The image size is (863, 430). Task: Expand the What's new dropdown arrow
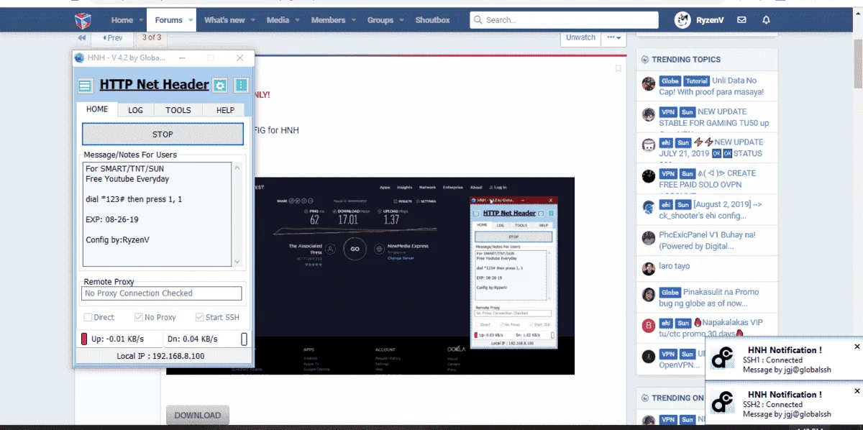252,21
